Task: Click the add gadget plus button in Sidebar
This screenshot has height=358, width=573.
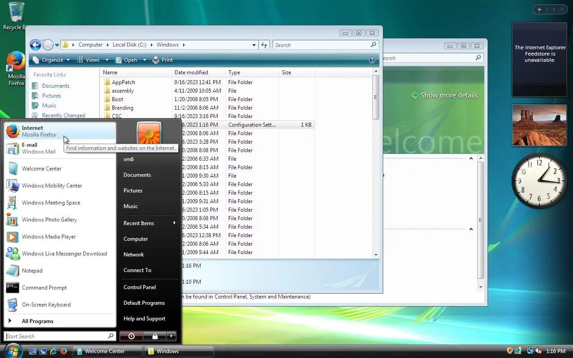Action: (x=539, y=9)
